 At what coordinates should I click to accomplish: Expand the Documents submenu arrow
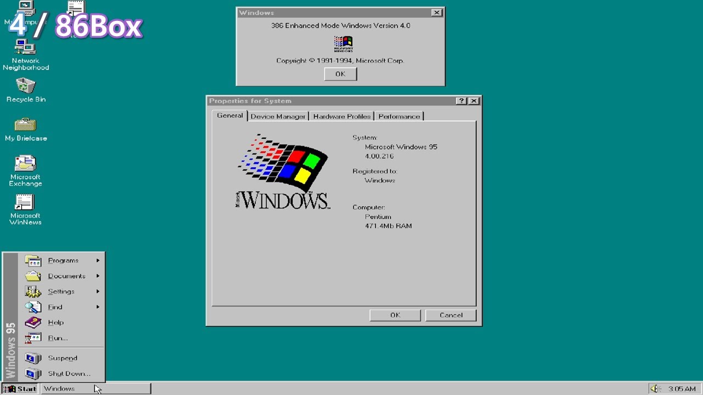coord(98,276)
